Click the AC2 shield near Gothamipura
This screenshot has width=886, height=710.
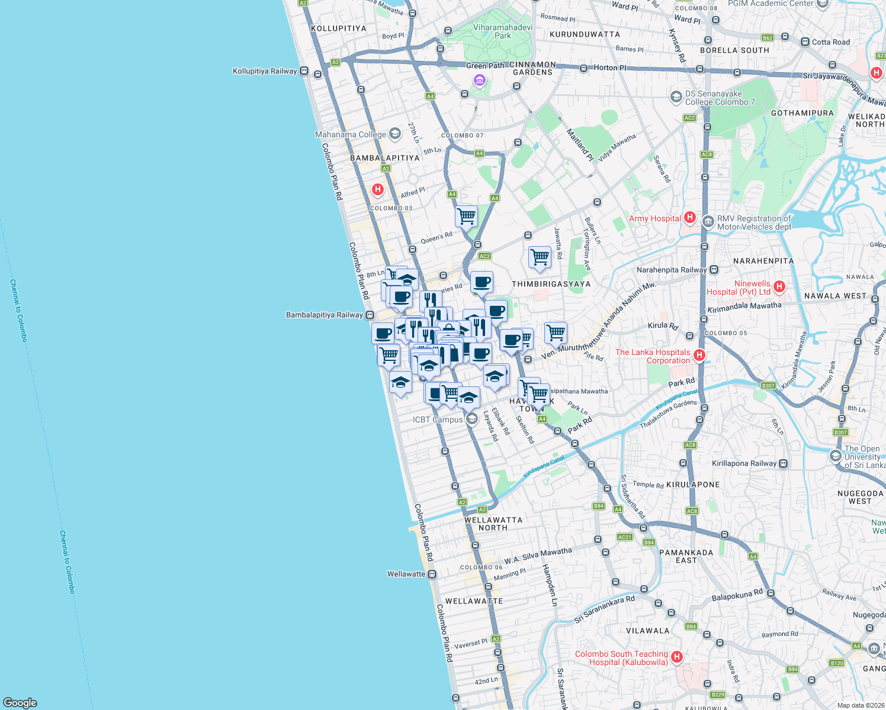[689, 118]
